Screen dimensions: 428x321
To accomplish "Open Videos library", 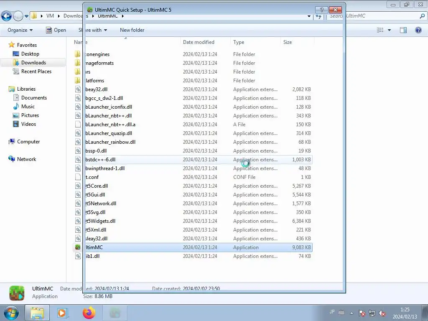I will coord(28,124).
